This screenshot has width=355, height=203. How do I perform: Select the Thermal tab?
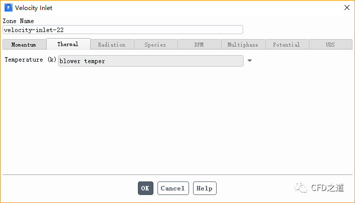[x=68, y=44]
